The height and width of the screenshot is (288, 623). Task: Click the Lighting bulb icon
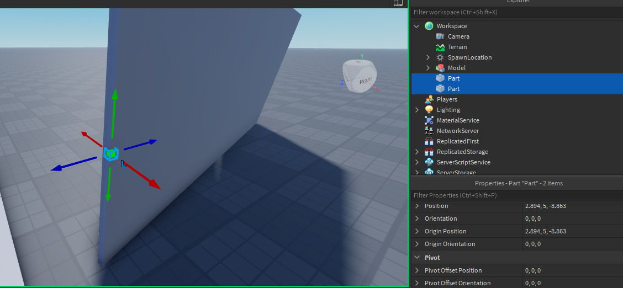429,110
